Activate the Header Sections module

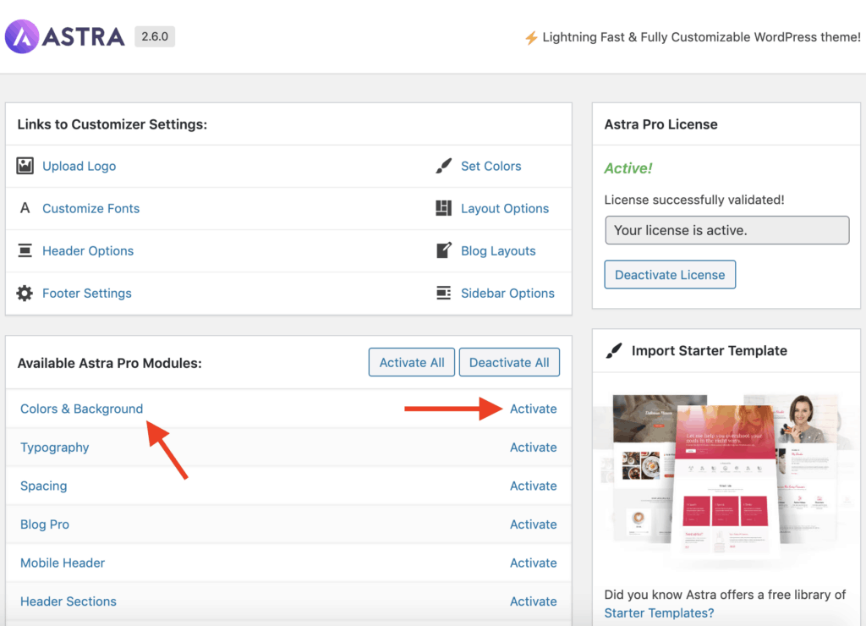533,601
